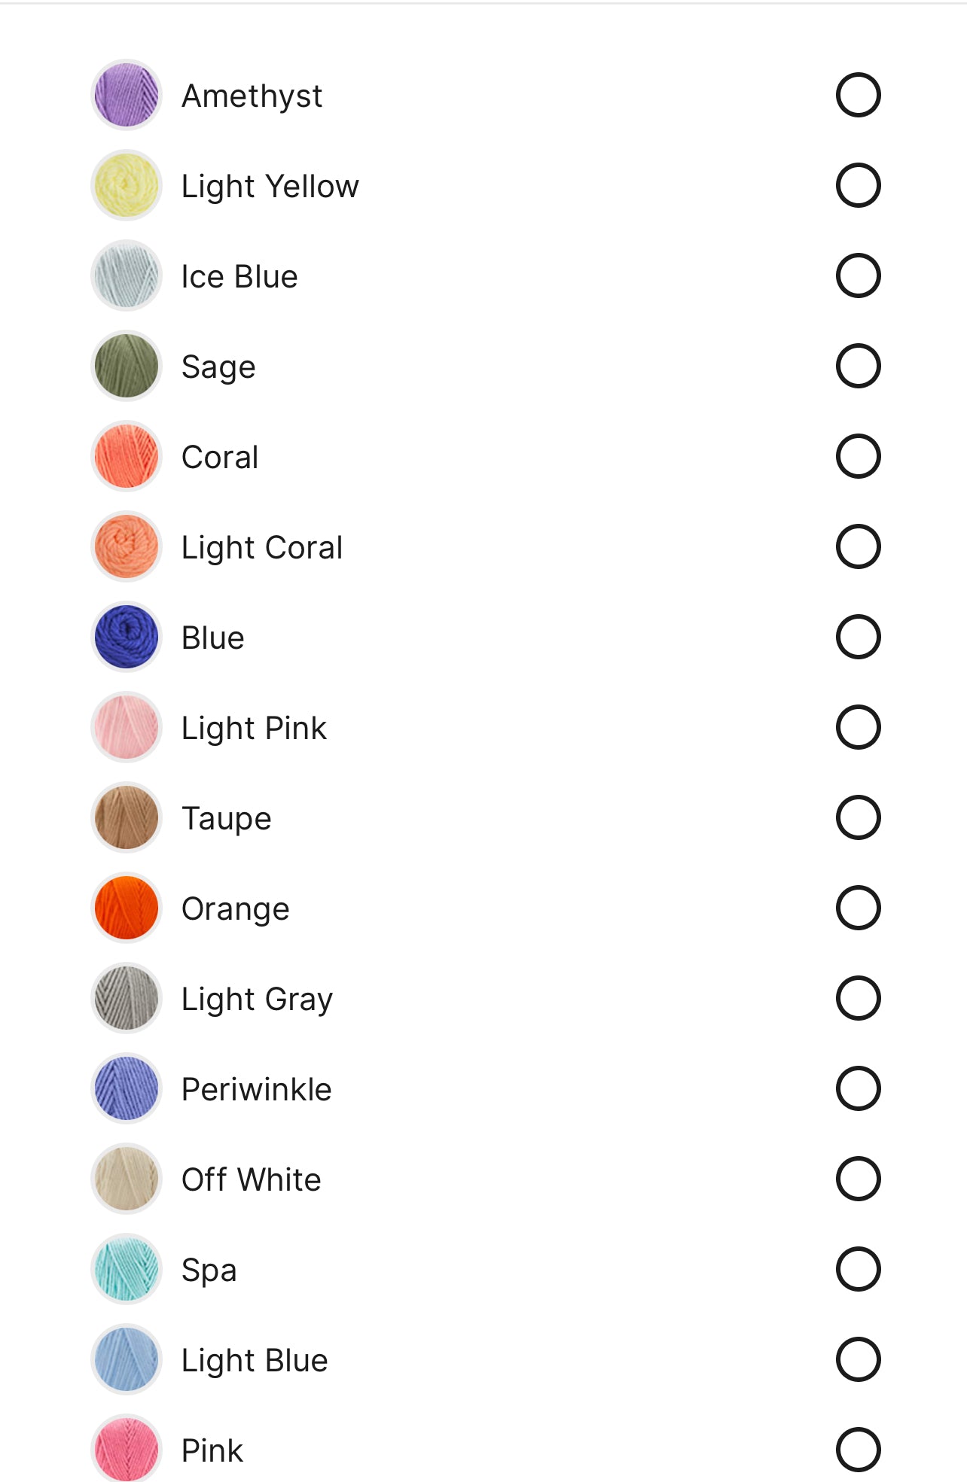Click the Ice Blue yarn swatch

(x=127, y=275)
